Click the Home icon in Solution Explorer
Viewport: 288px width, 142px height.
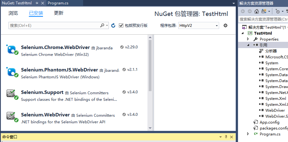[257, 11]
